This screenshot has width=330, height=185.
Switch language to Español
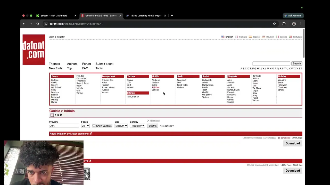coord(256,37)
